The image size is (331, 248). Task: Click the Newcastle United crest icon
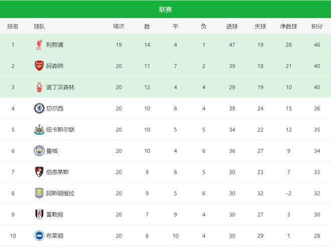pyautogui.click(x=39, y=130)
